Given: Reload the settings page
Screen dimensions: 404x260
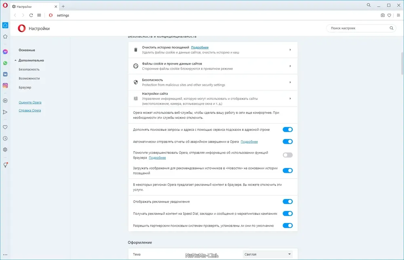Looking at the screenshot, I should tap(31, 15).
